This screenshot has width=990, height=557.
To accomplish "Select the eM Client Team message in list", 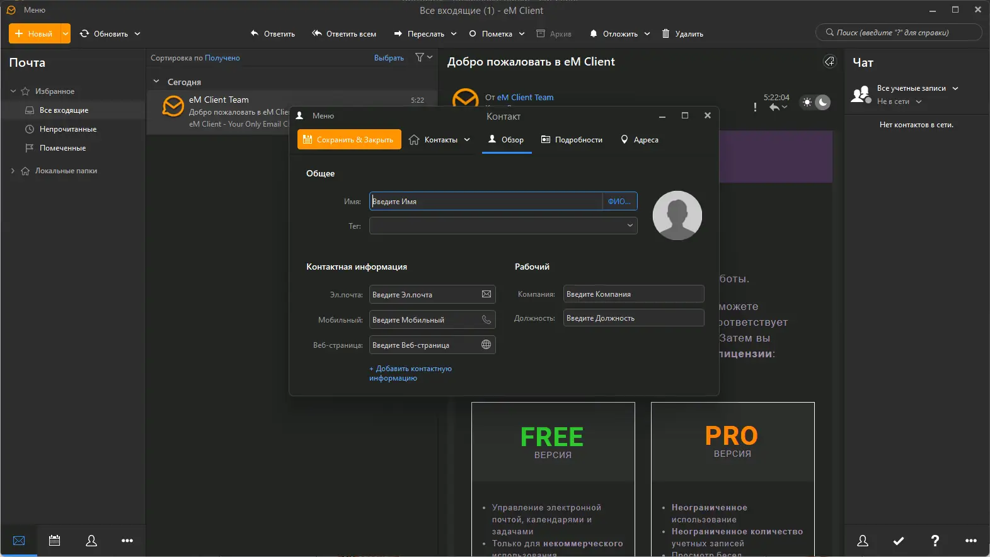I will pyautogui.click(x=292, y=112).
